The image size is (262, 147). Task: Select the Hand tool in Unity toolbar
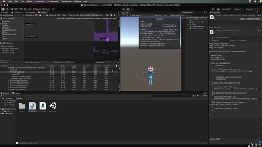[3, 9]
